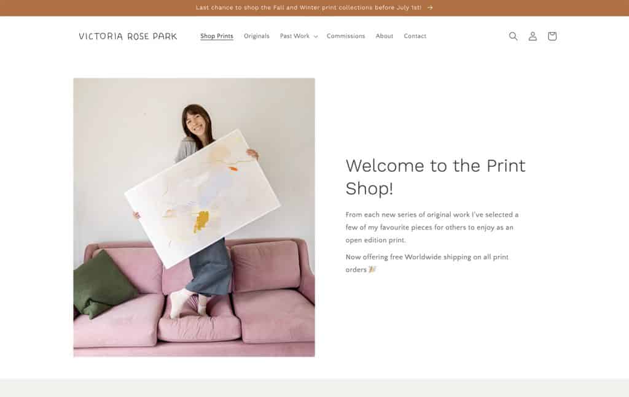
Task: Open the Past Work menu
Action: (295, 36)
